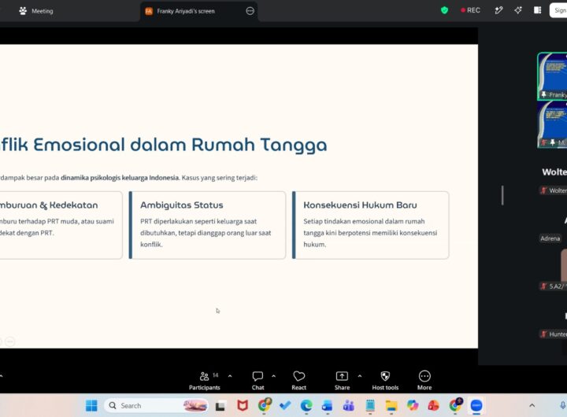The height and width of the screenshot is (417, 567).
Task: Open Microsoft Teams from the taskbar
Action: (x=349, y=405)
